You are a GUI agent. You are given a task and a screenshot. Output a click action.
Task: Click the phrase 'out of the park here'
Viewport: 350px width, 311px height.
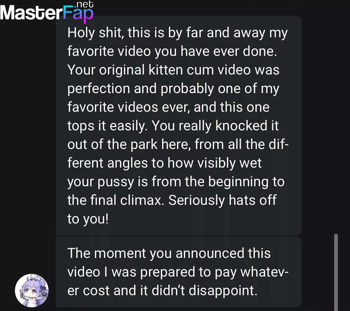[129, 144]
